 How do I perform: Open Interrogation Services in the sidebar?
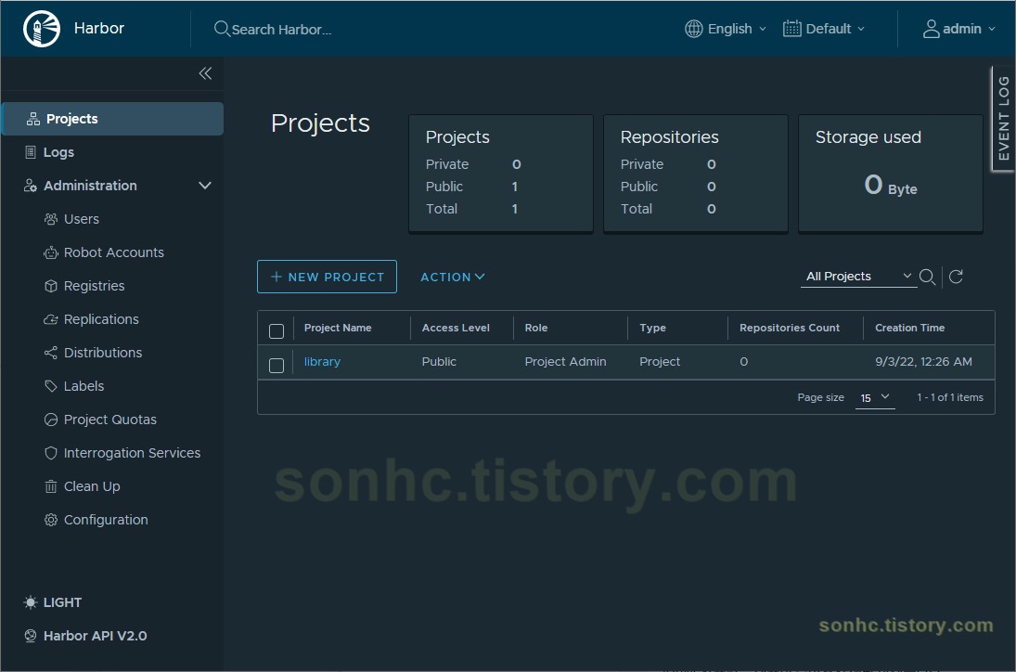[x=132, y=453]
